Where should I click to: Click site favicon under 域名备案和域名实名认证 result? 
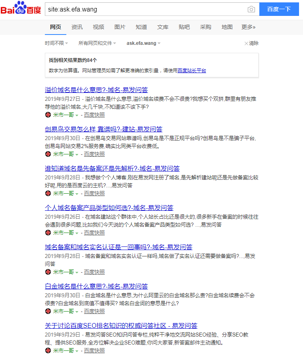[x=48, y=272]
